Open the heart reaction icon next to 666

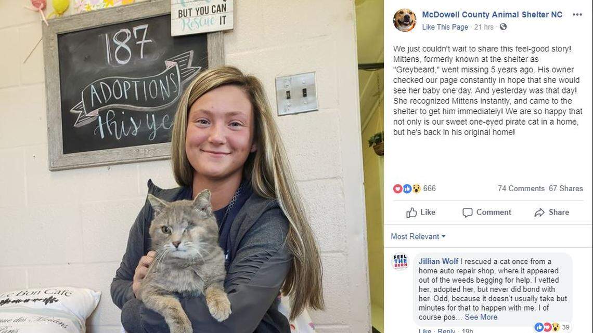point(397,189)
